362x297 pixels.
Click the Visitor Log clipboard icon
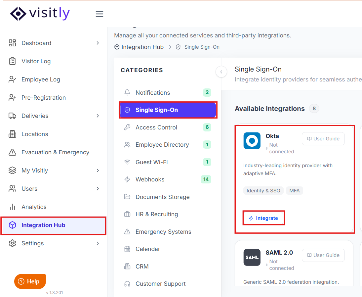click(13, 61)
